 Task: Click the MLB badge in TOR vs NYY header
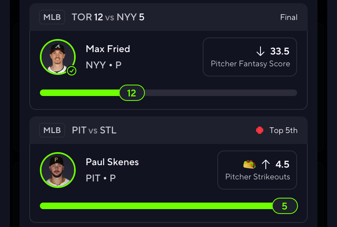[x=52, y=17]
